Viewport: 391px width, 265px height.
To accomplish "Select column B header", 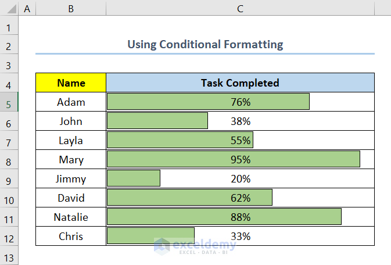I will click(x=70, y=8).
